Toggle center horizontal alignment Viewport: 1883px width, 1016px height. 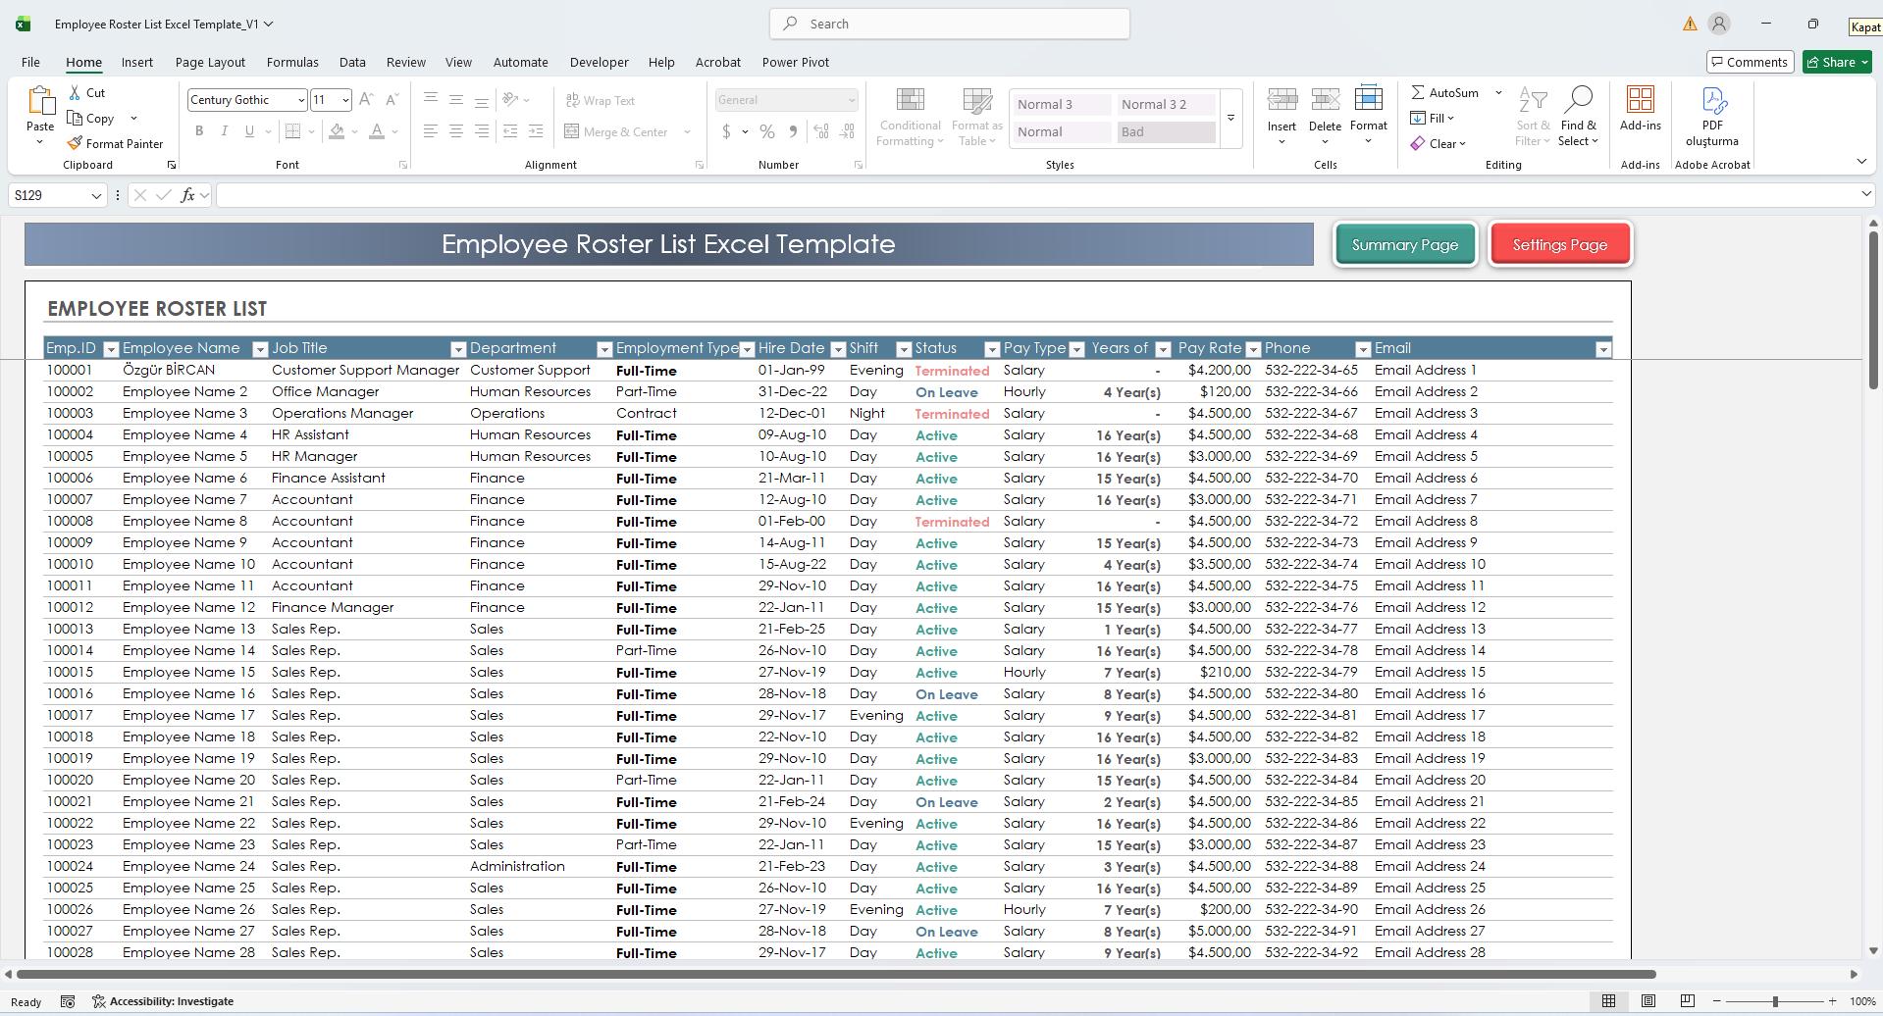point(456,131)
